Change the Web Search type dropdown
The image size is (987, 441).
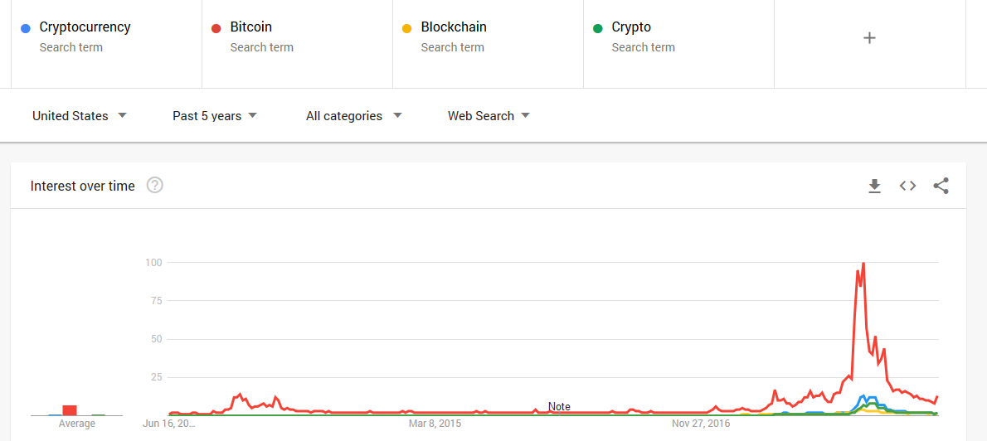point(489,116)
